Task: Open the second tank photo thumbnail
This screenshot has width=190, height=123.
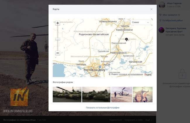Action: tap(96, 94)
